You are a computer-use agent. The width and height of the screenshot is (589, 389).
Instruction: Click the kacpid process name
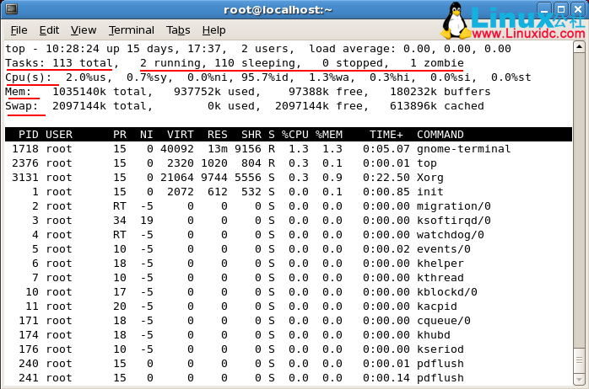pyautogui.click(x=437, y=306)
